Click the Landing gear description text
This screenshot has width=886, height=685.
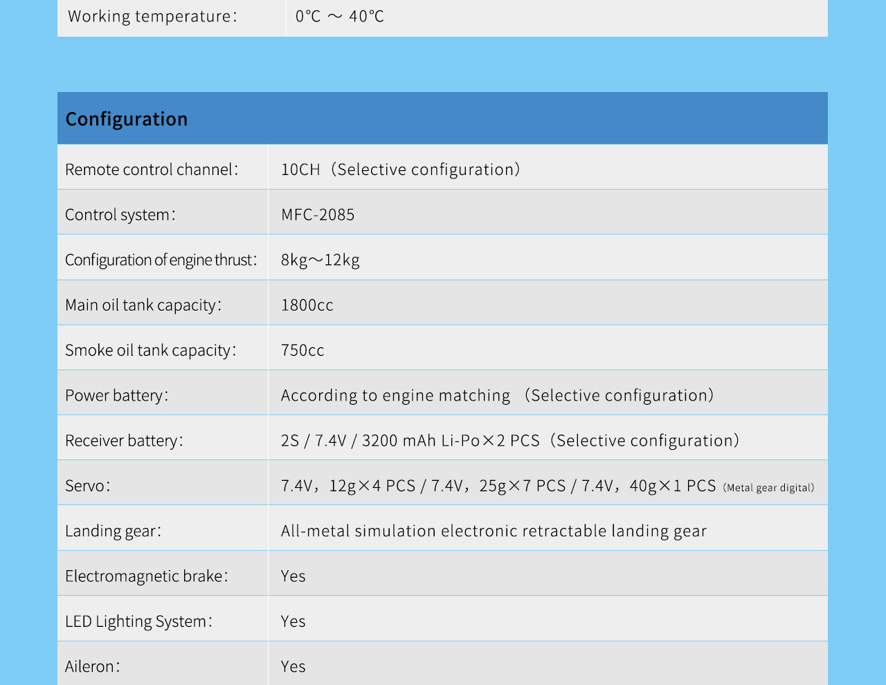click(494, 531)
